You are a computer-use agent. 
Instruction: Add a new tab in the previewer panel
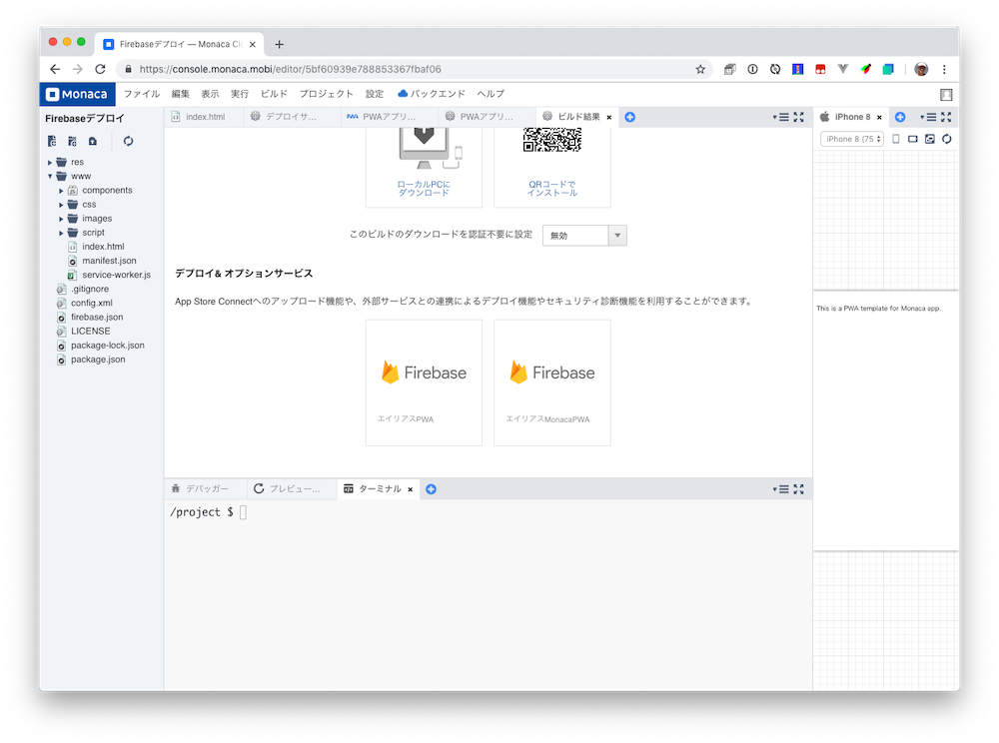pos(900,117)
